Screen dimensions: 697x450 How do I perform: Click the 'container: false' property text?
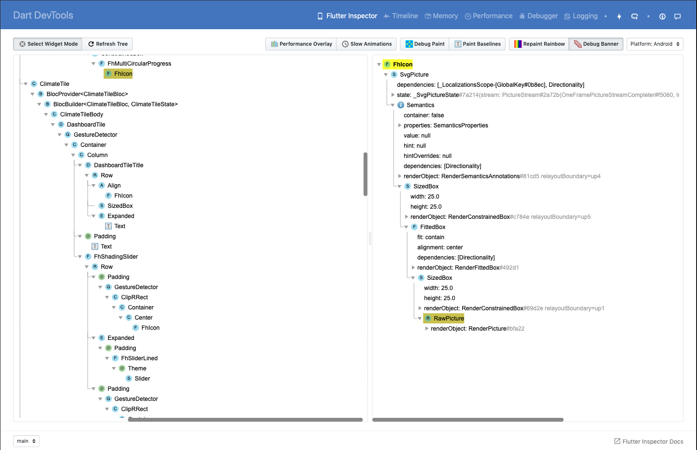(424, 115)
